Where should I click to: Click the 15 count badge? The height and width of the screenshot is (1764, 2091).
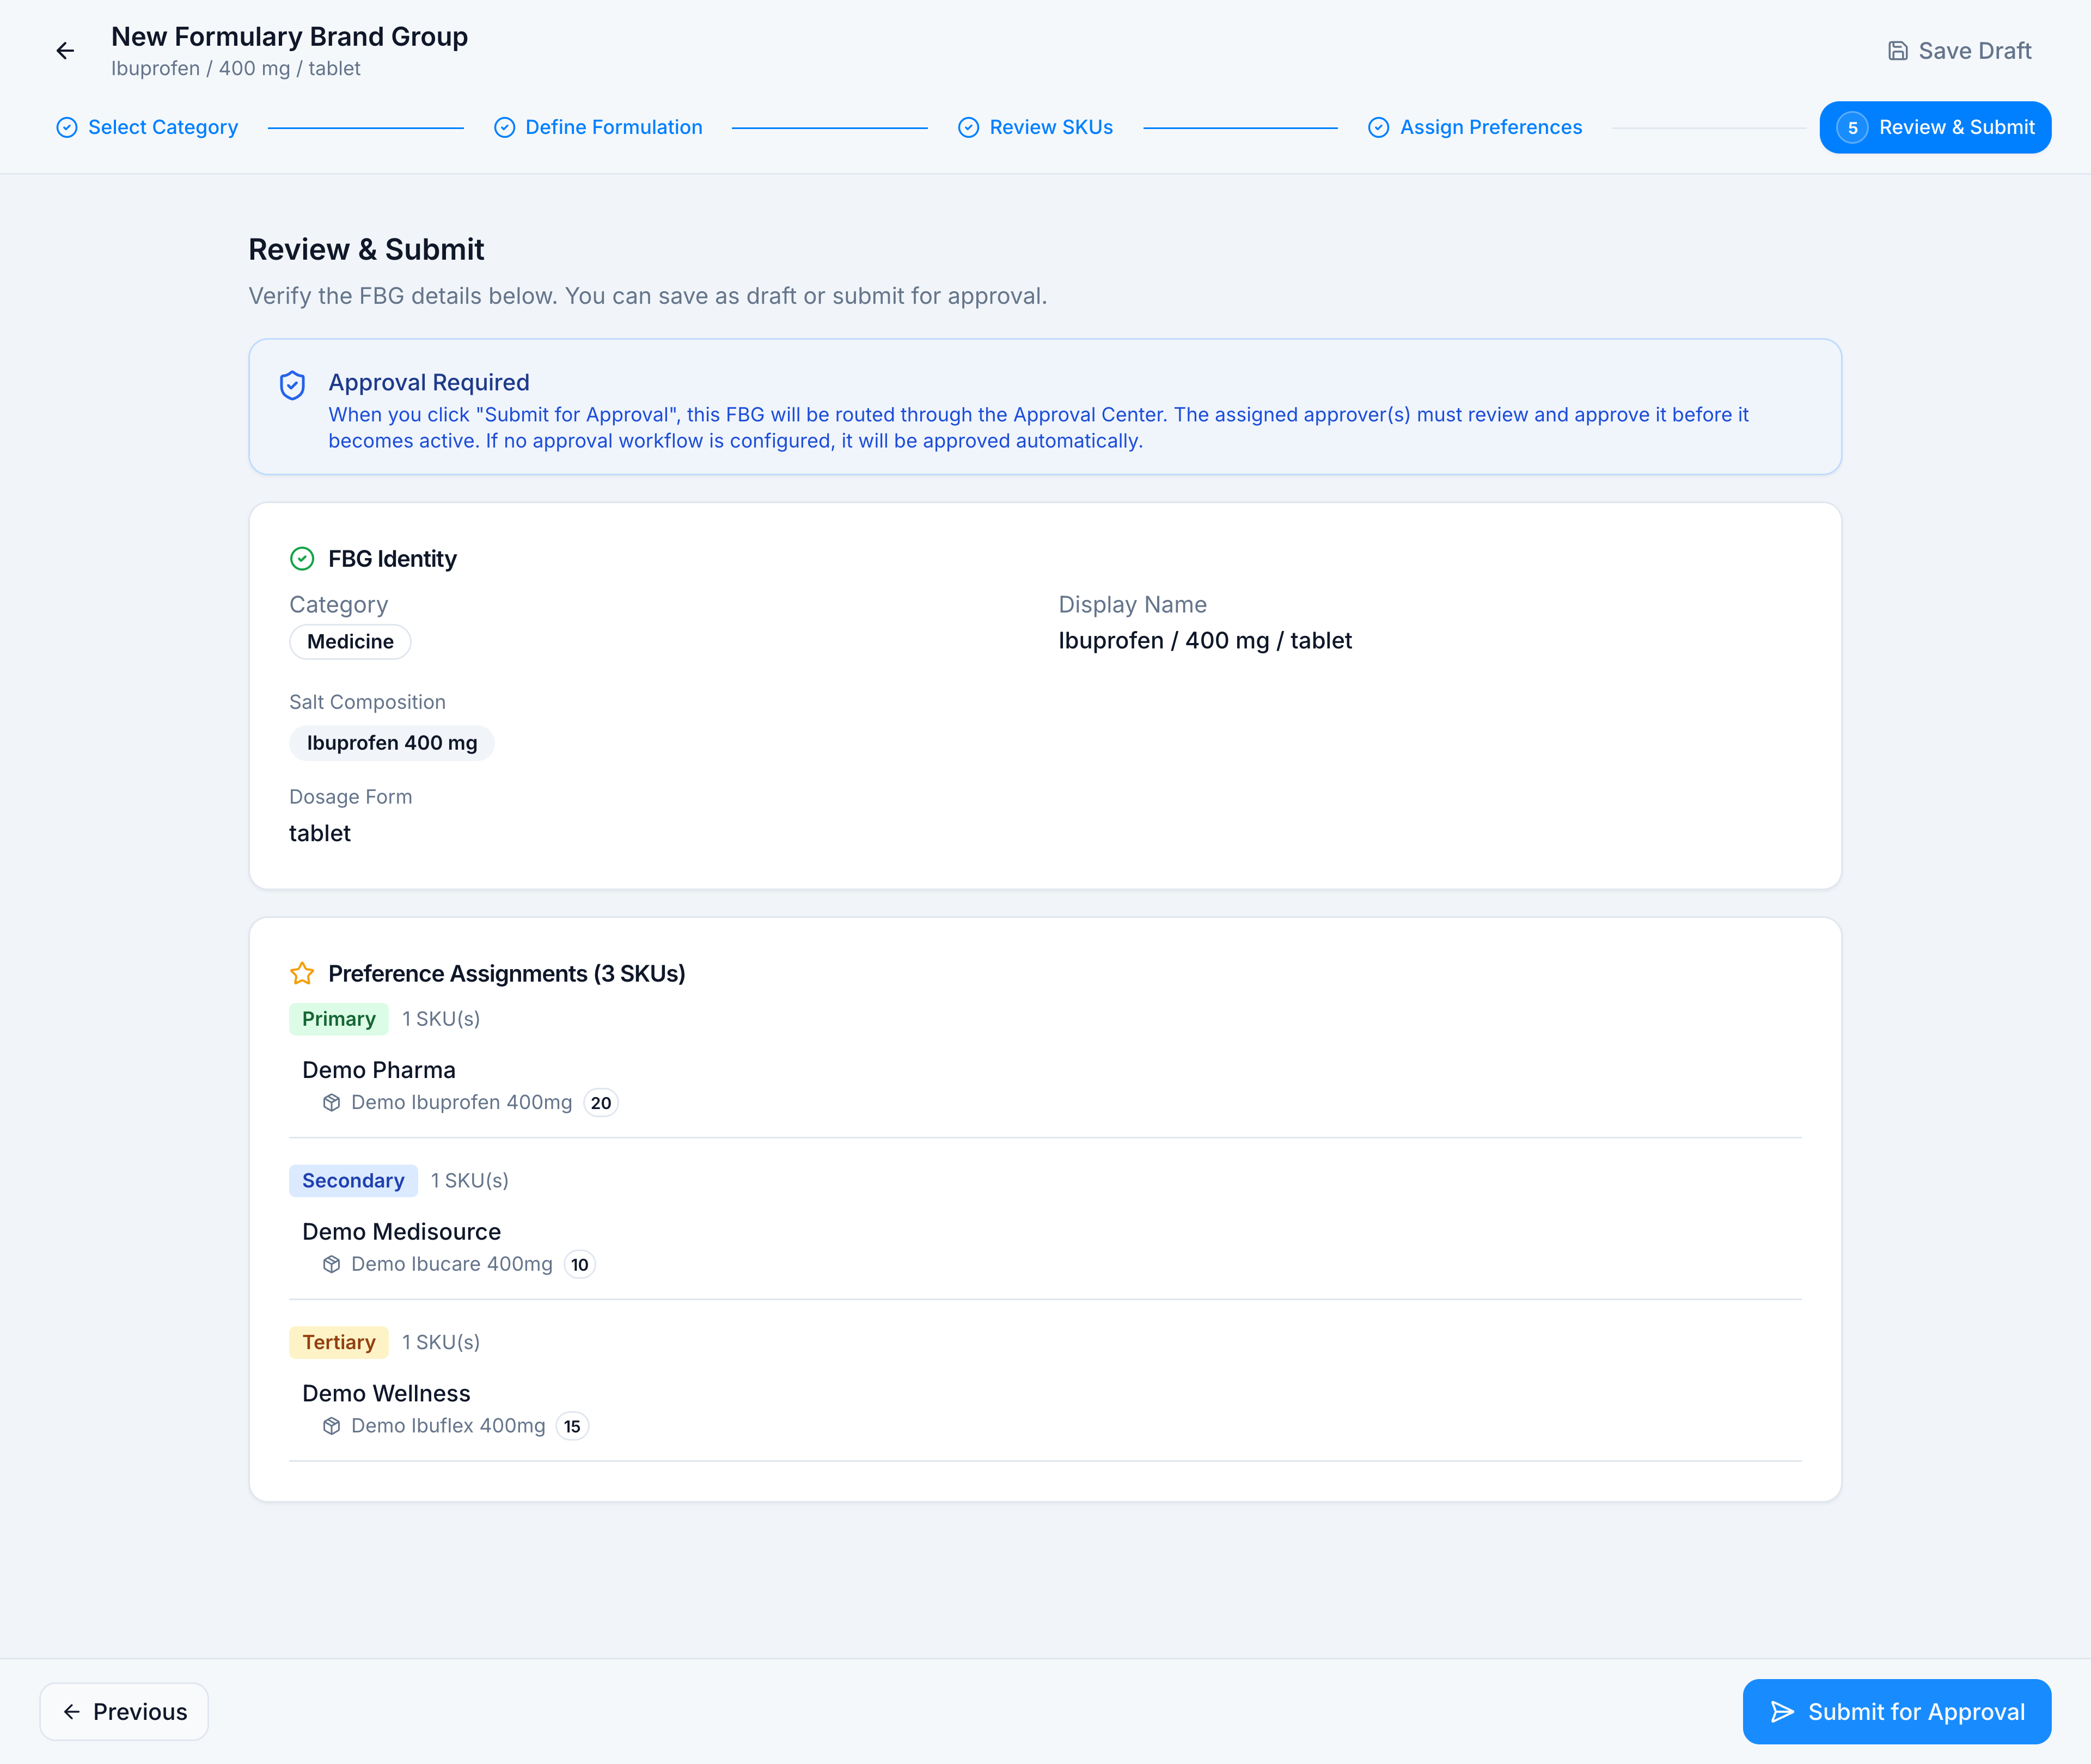point(572,1427)
